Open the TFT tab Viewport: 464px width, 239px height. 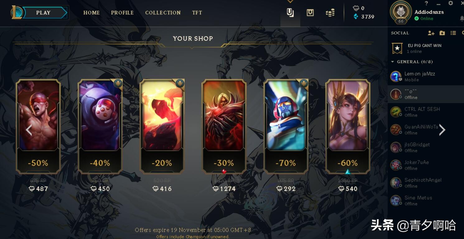[x=197, y=13]
